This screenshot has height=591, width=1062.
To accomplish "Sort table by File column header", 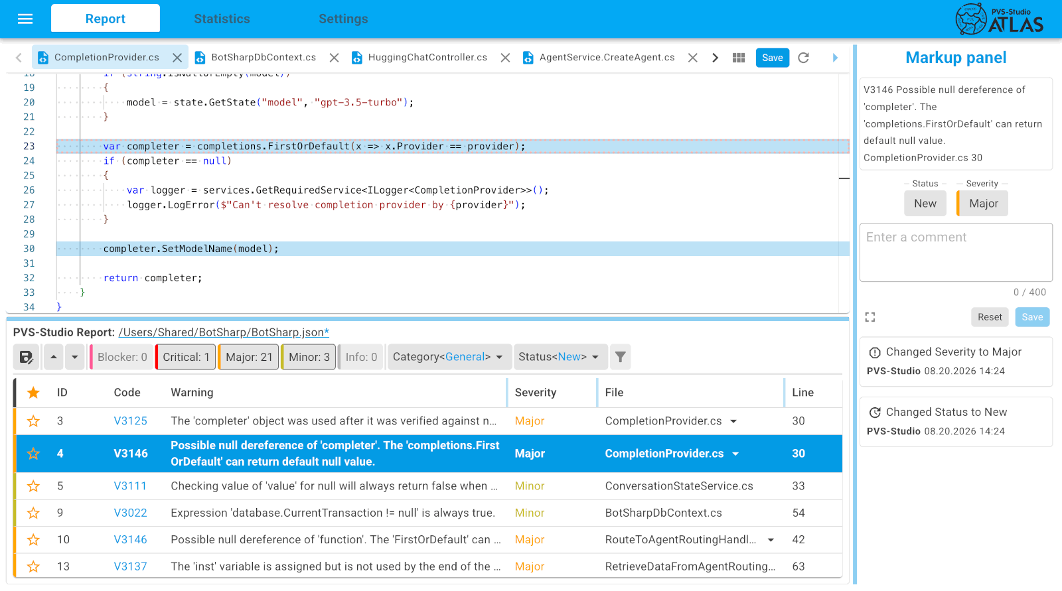I will 614,393.
